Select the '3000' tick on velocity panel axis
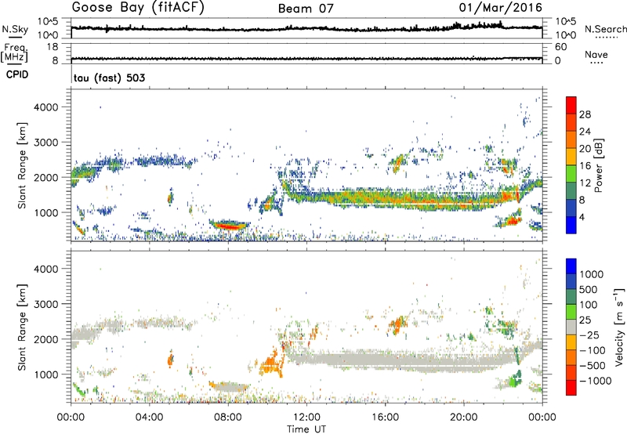Viewport: 627px width, 434px height. (x=46, y=304)
